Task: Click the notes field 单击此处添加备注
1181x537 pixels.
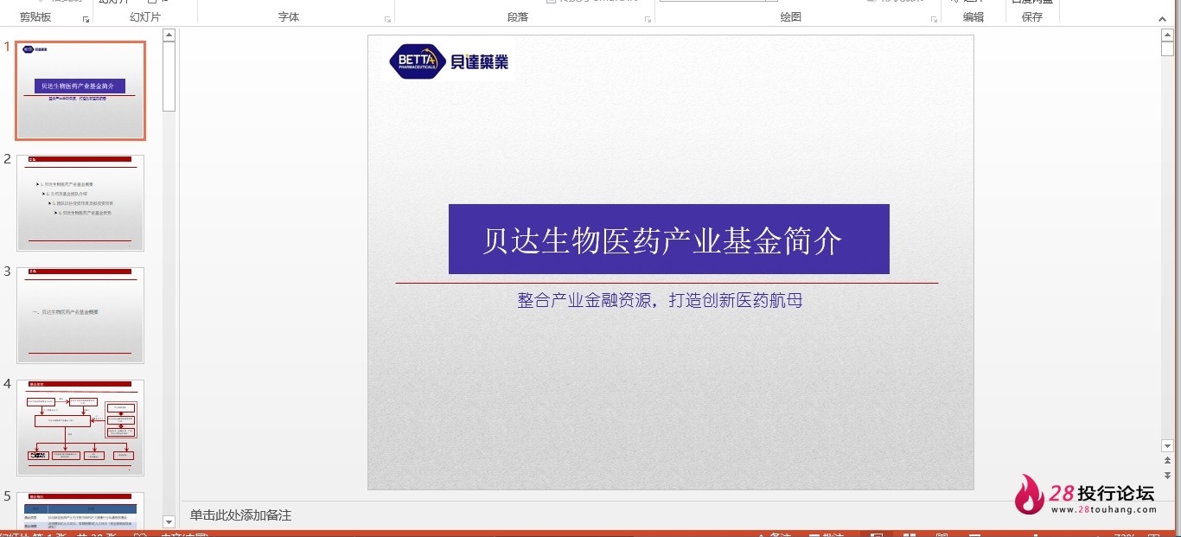Action: click(x=241, y=515)
